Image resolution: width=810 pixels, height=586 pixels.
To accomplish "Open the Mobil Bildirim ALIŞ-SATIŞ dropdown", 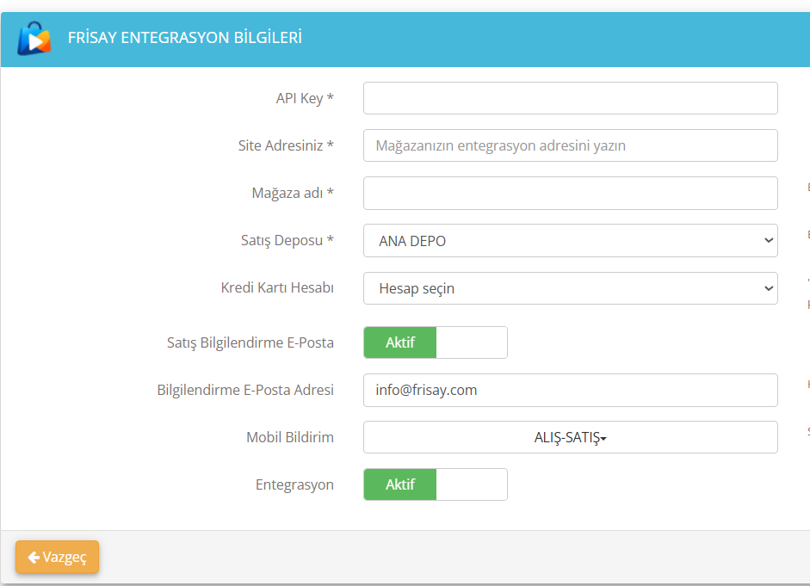I will (x=571, y=437).
